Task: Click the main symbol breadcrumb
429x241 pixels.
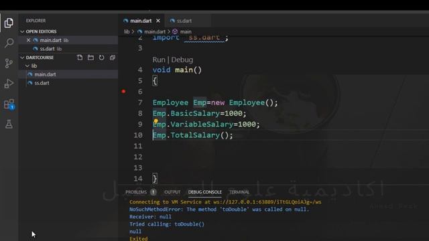Action: point(186,31)
